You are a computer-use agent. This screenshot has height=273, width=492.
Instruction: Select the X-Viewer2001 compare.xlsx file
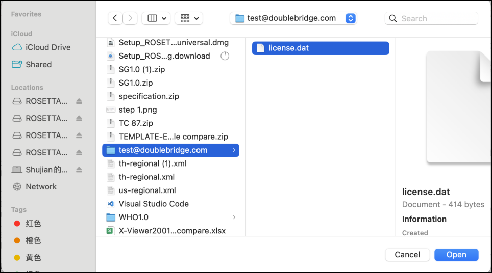point(171,231)
